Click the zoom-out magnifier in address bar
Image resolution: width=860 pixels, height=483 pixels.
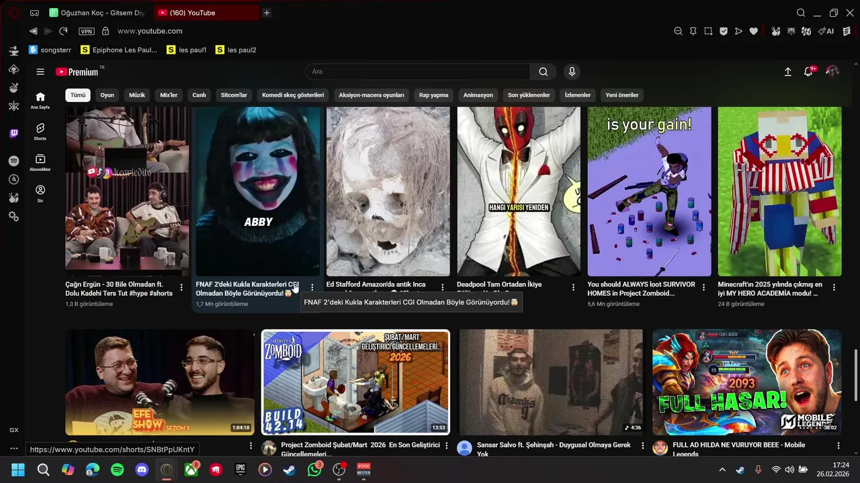678,31
